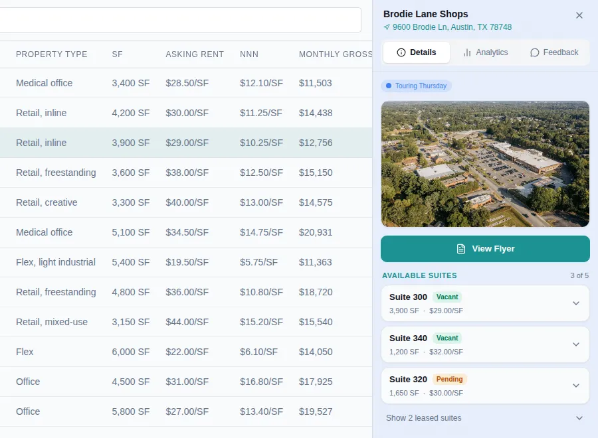The image size is (598, 438).
Task: Sort by the PROPERTY TYPE column header
Action: coord(51,54)
